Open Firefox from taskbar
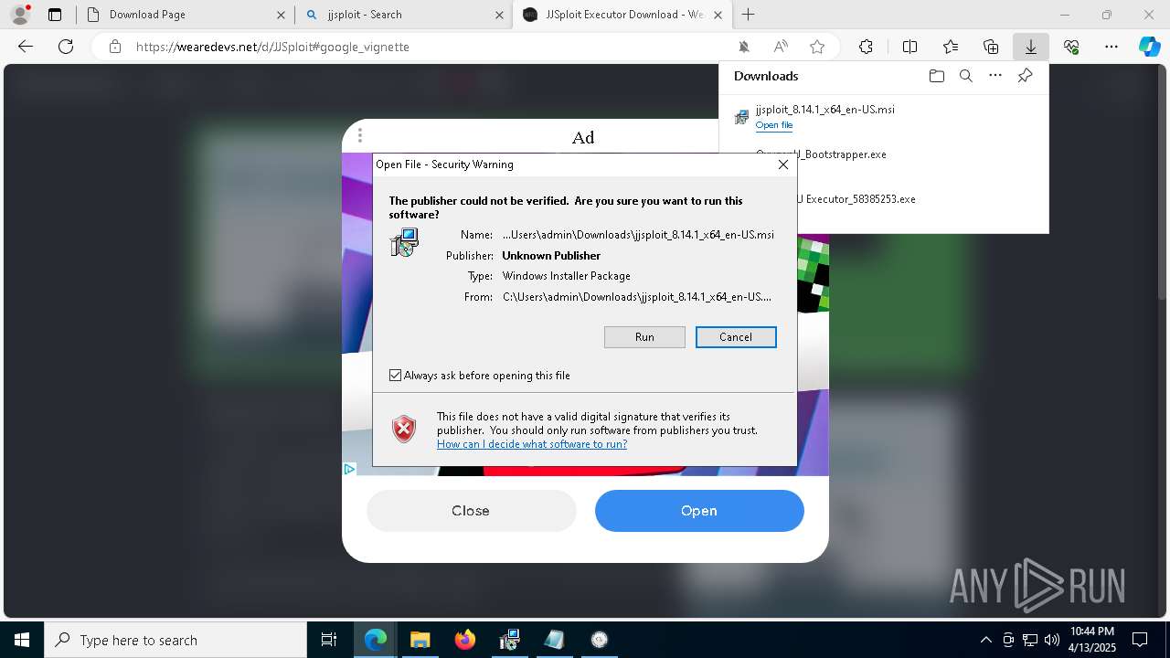 coord(464,640)
